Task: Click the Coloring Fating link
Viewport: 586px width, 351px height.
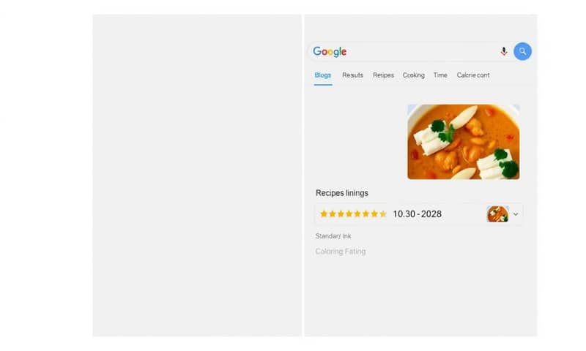Action: (x=341, y=252)
